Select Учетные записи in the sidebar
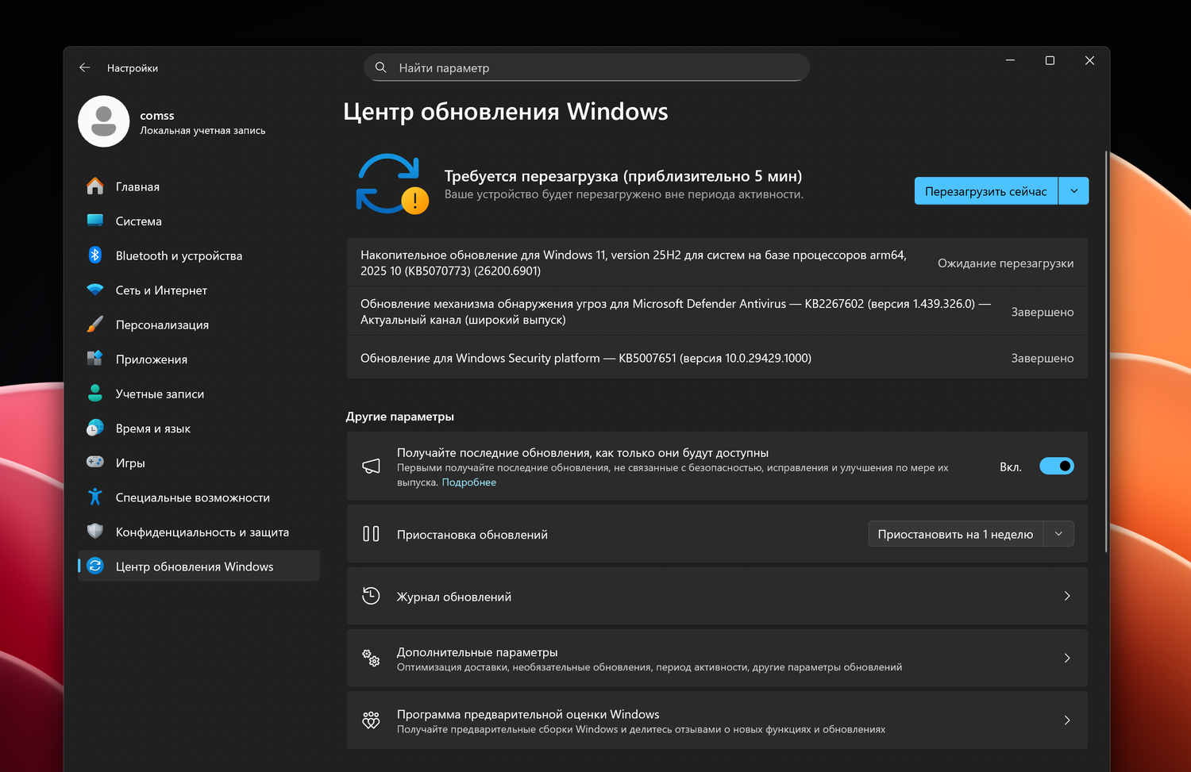The width and height of the screenshot is (1191, 772). click(160, 394)
